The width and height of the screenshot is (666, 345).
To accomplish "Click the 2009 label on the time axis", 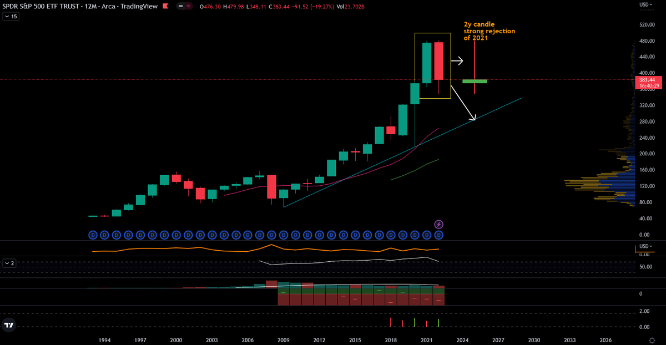I will (284, 340).
